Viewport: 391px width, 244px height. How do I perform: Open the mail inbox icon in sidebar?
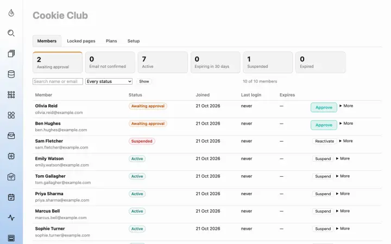[11, 136]
